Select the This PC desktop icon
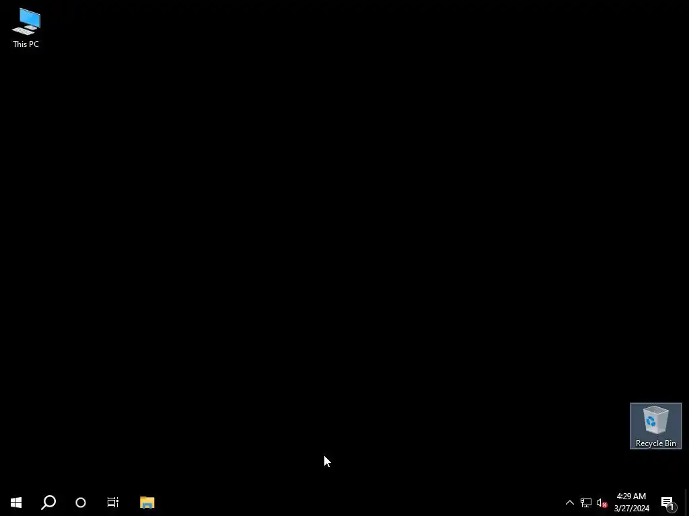Screen dimensions: 689x516 point(26,28)
